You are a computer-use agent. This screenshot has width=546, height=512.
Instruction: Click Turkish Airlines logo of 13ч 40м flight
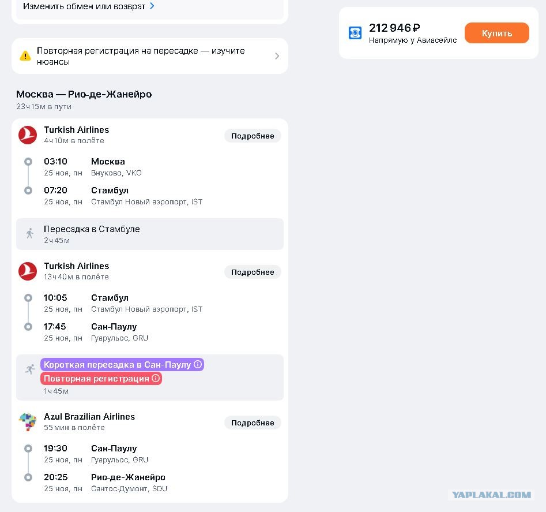click(28, 271)
